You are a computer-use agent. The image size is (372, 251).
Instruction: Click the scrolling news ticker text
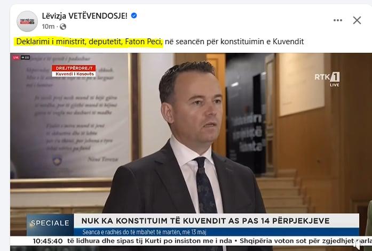(219, 241)
